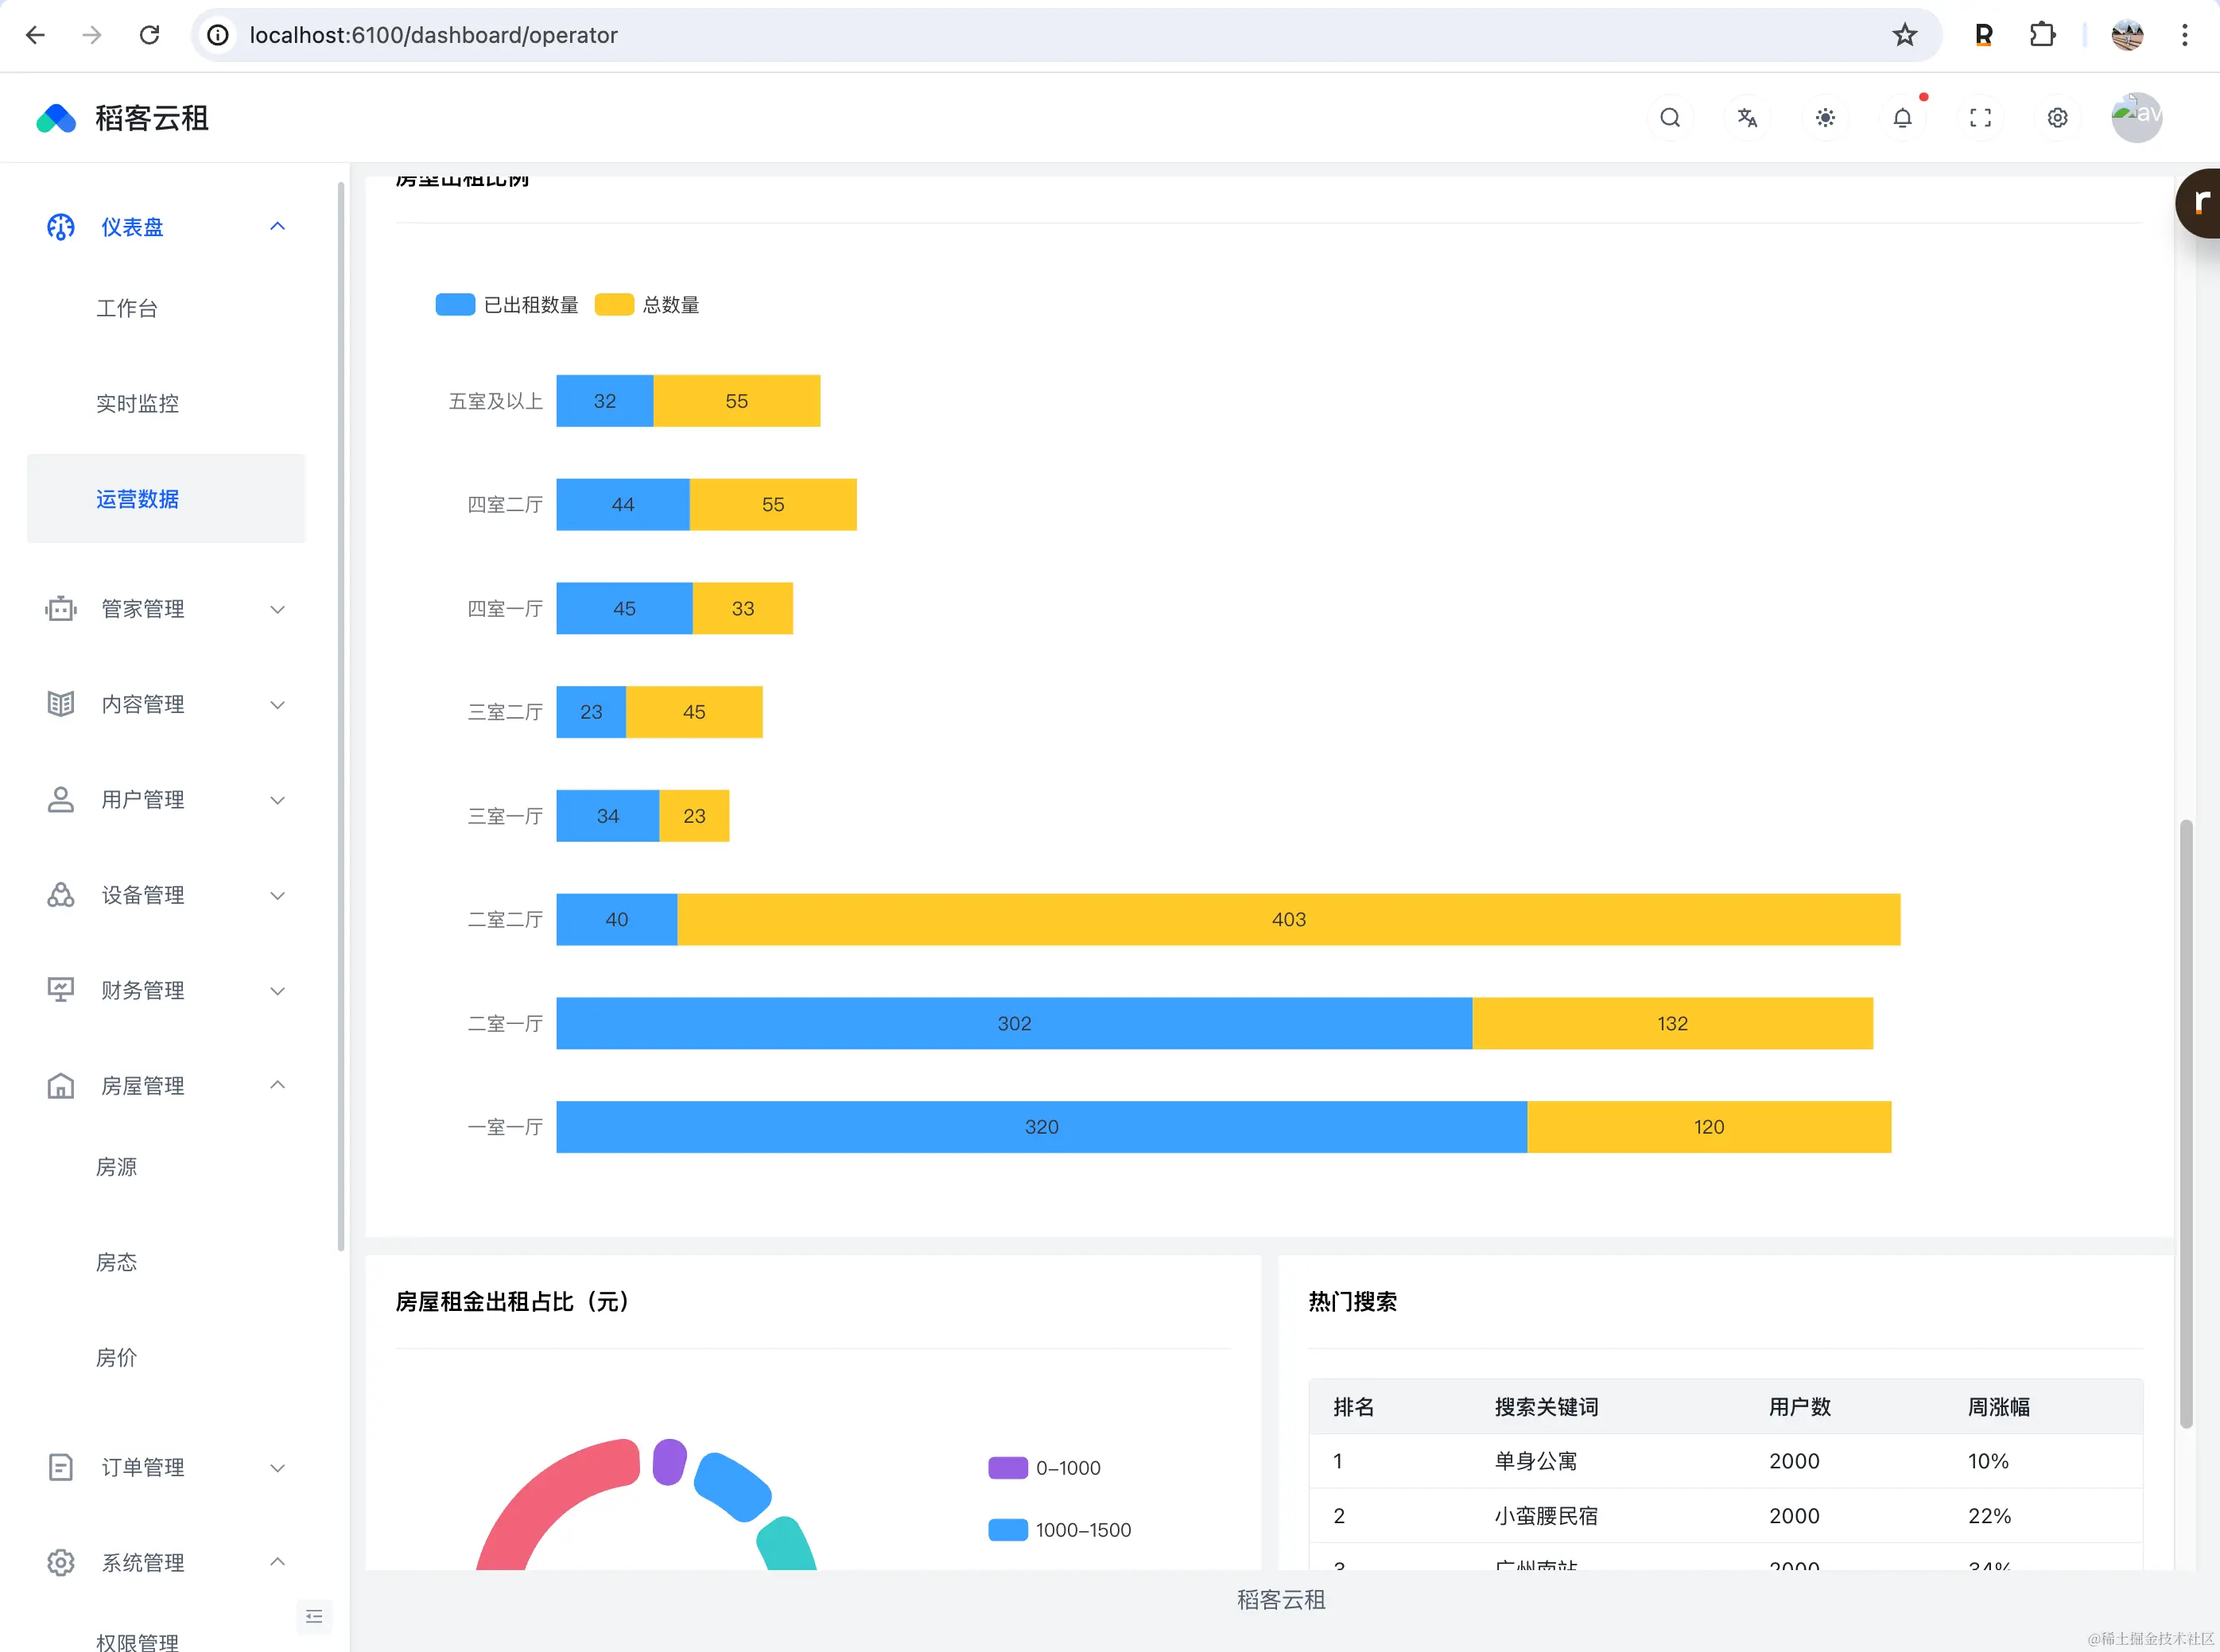Toggle the light/dark theme icon
Screen dimensions: 2220x1652
click(1825, 118)
